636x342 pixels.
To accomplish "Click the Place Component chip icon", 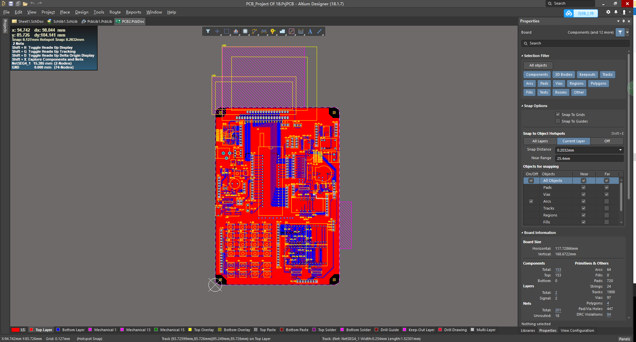I will (x=245, y=31).
